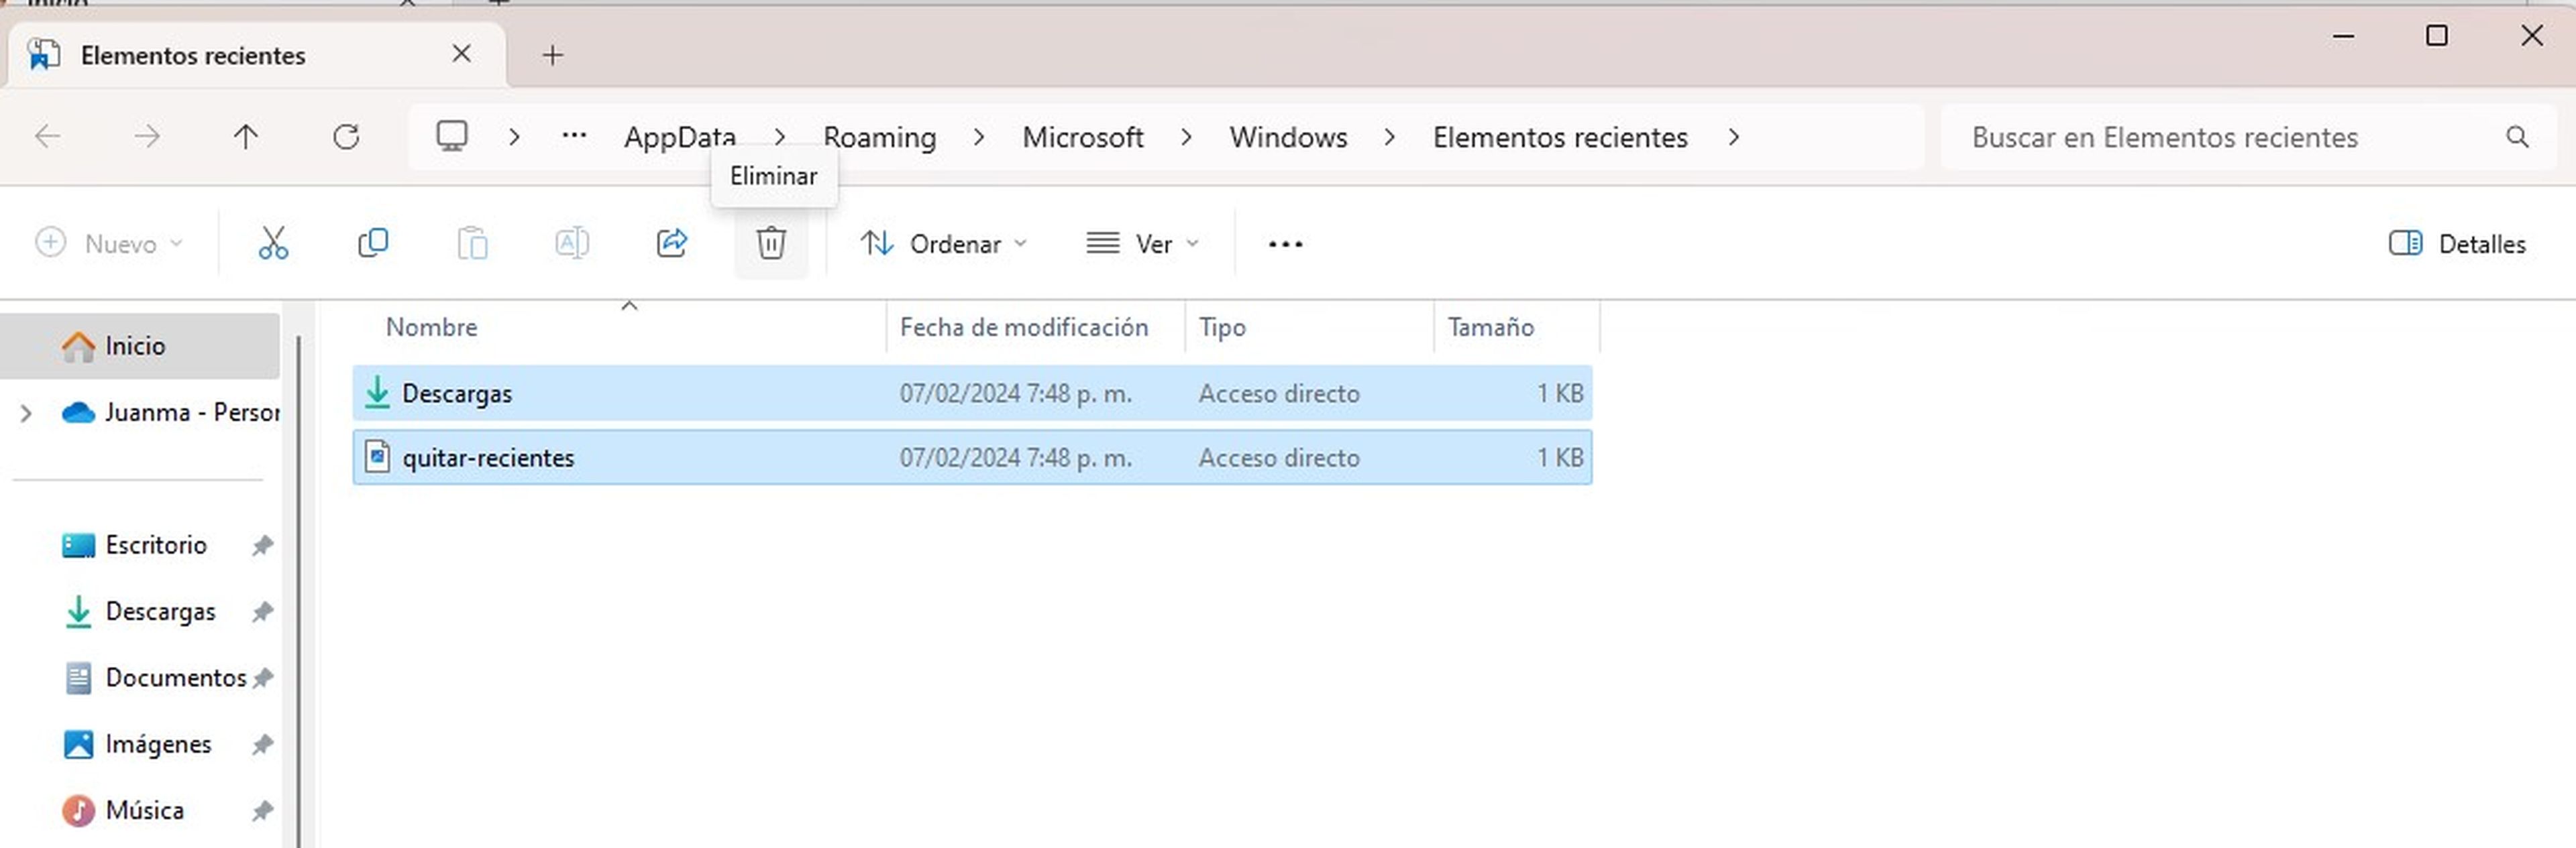
Task: Click the Copy icon in toolbar
Action: click(x=373, y=243)
